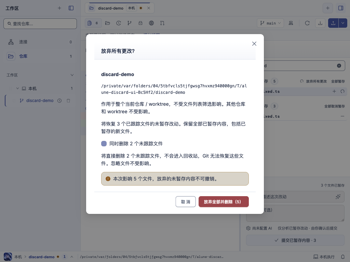Viewport: 350px width, 262px height.
Task: Toggle the left sidebar panel icon
Action: (71, 8)
